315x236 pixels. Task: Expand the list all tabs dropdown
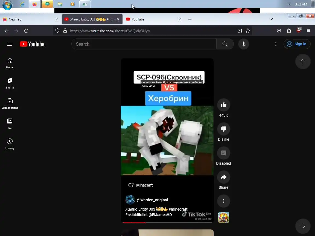click(x=271, y=19)
